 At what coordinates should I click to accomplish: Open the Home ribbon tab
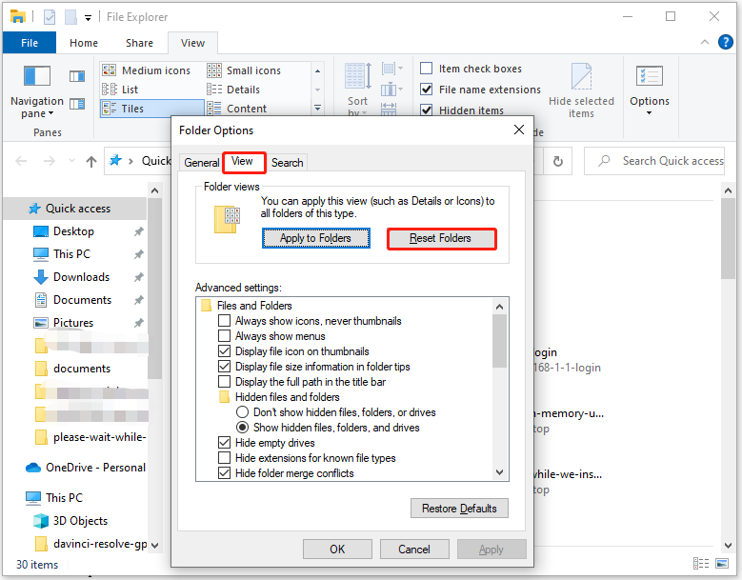coord(84,43)
